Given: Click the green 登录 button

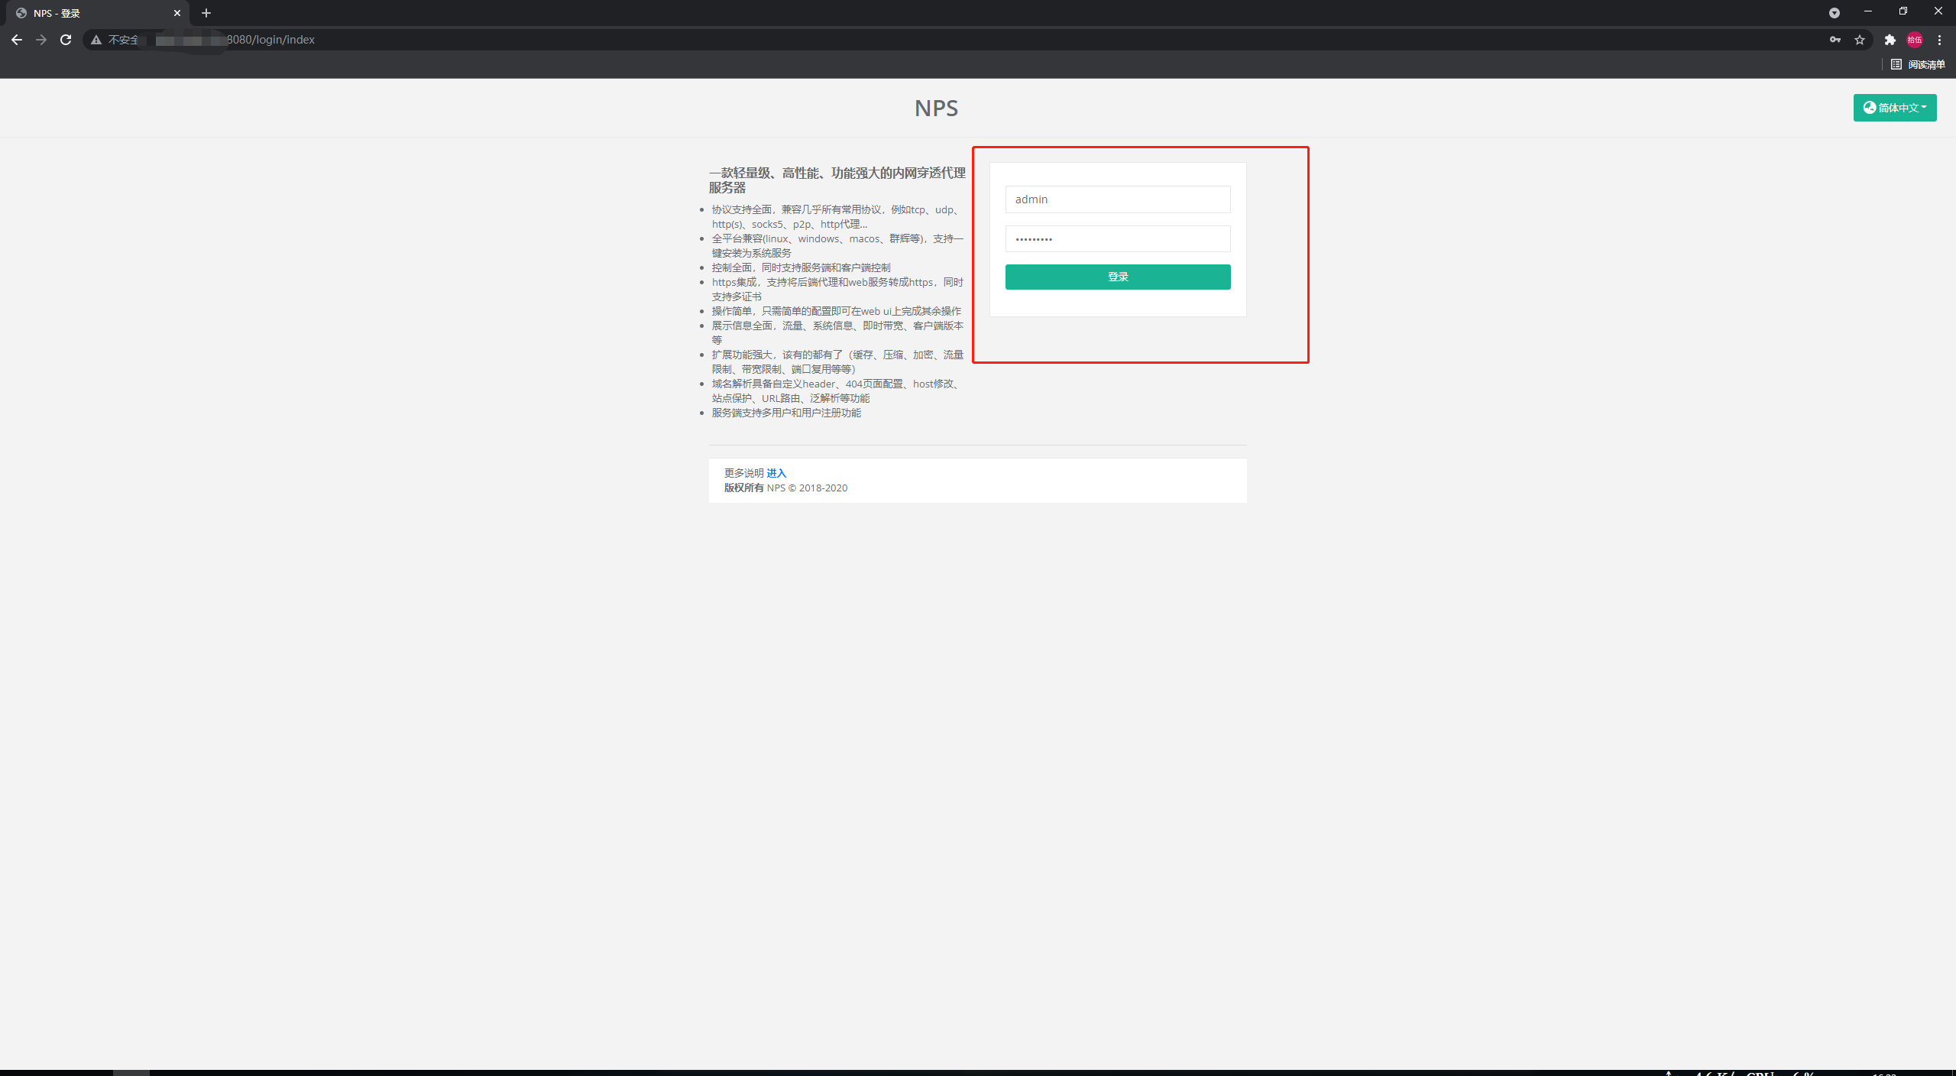Looking at the screenshot, I should (x=1118, y=277).
